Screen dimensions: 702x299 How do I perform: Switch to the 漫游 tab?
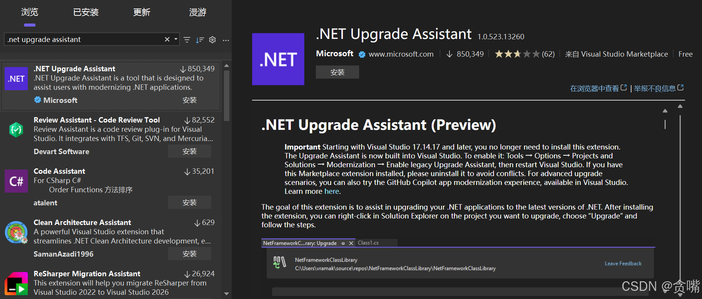point(198,12)
